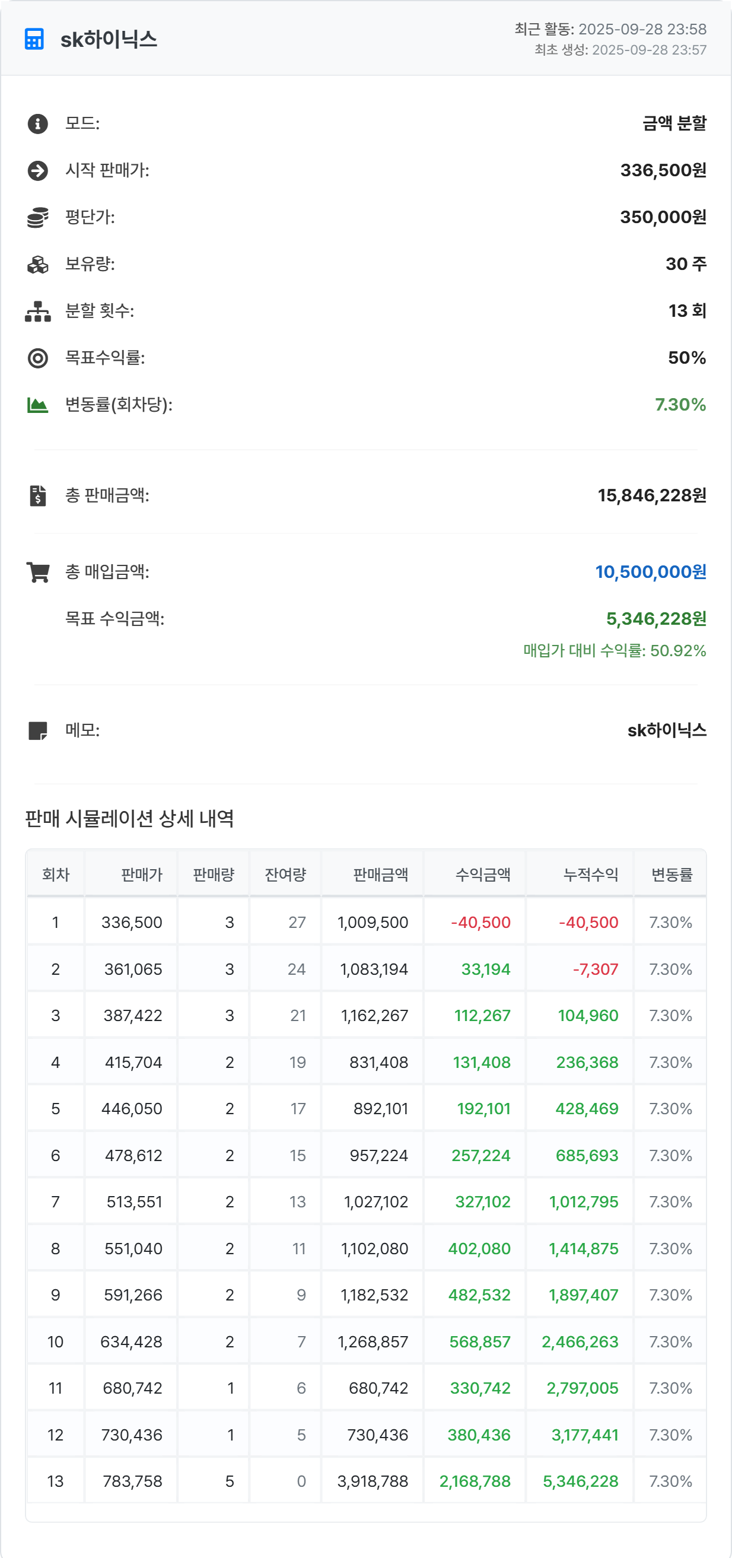Click the sticky note icon beside 메모
This screenshot has height=1558, width=732.
pos(37,730)
